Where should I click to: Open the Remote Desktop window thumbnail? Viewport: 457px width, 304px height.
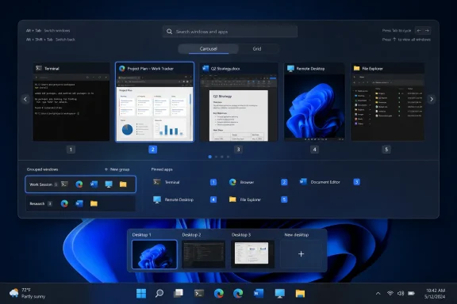(314, 102)
